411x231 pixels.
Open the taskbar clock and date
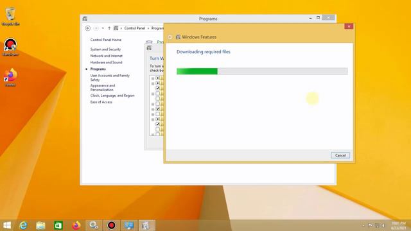[398, 225]
